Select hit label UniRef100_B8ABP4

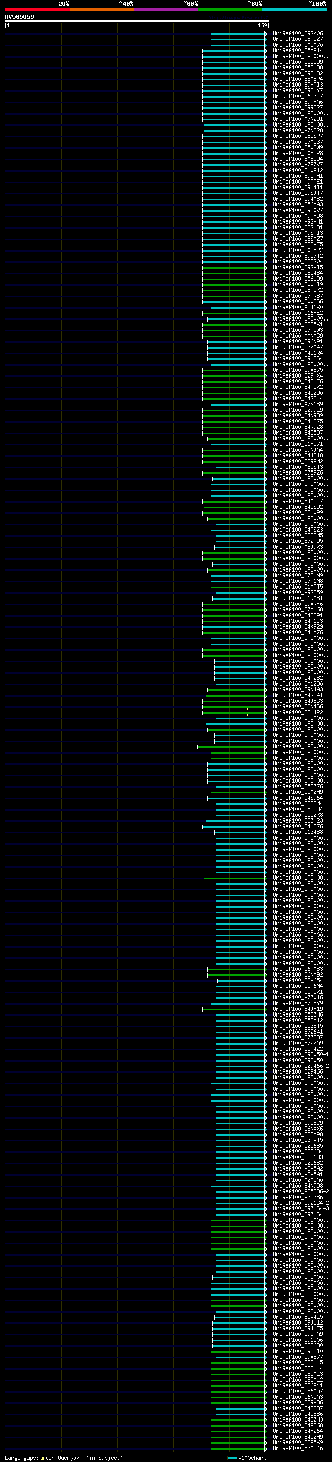pyautogui.click(x=298, y=79)
